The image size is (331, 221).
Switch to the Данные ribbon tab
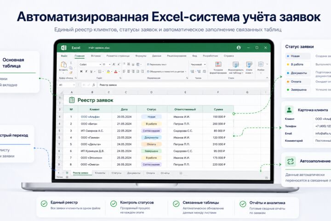click(x=157, y=56)
